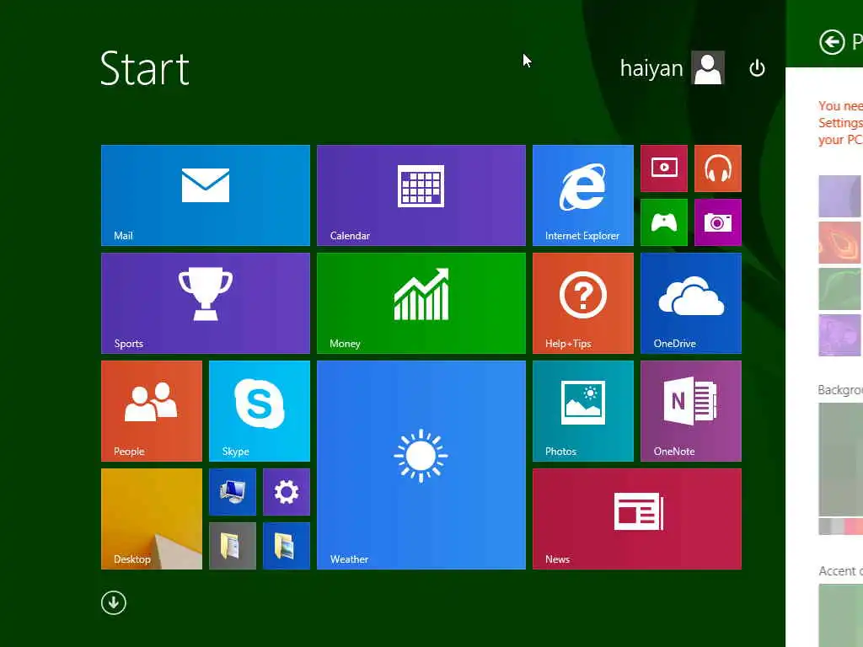Go back in the Personalize panel
Screen dimensions: 863x647
pos(832,42)
